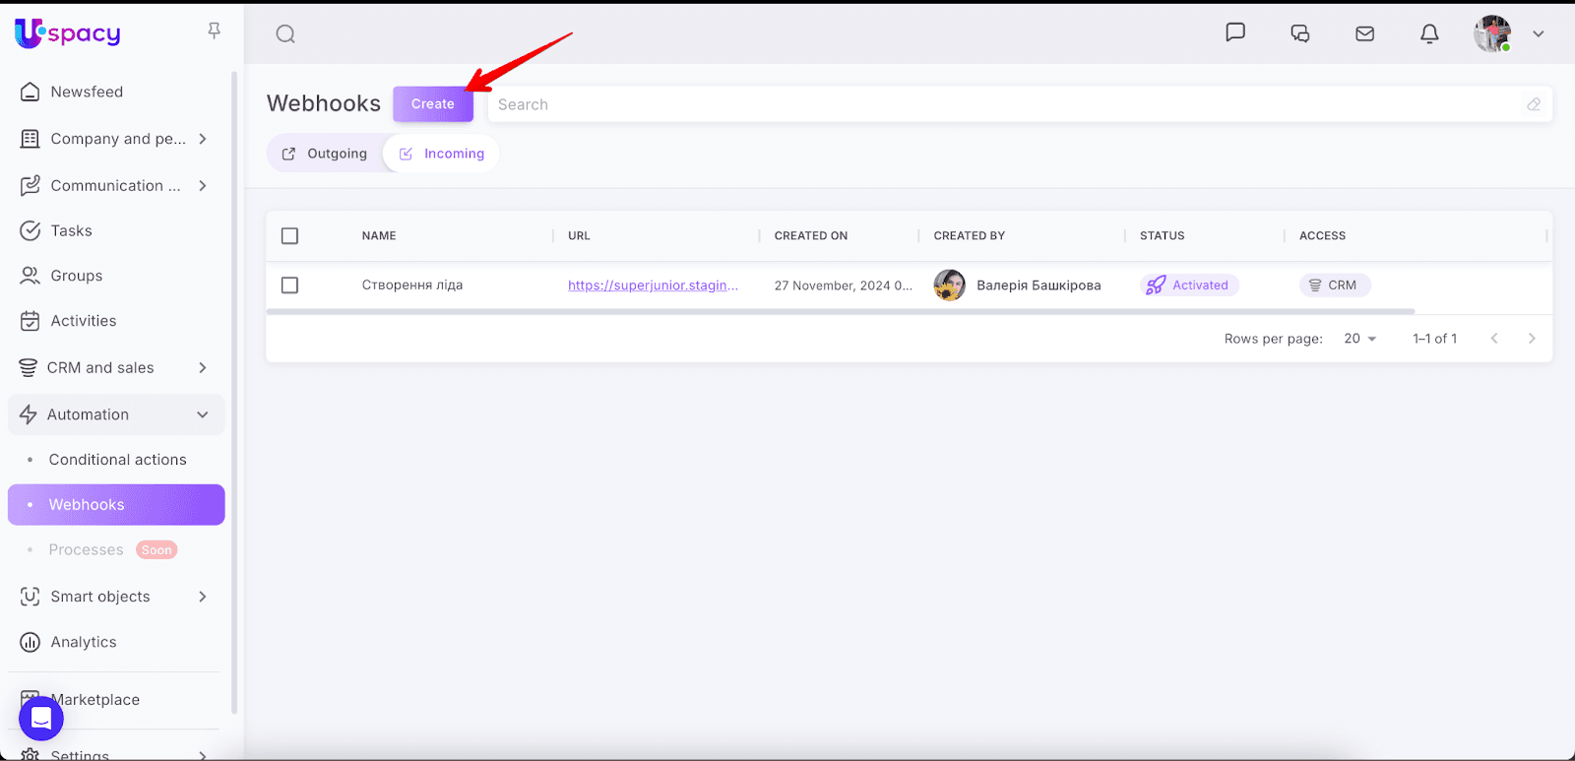Click into the webhooks Search field
Screen dimensions: 1575x761
coord(1004,104)
